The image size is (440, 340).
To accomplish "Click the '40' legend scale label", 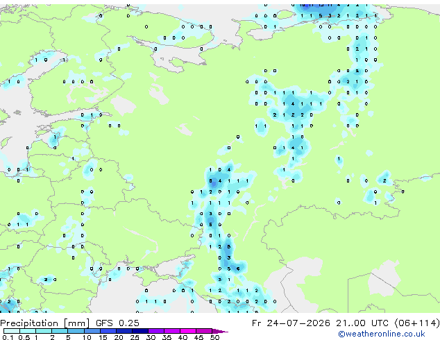I will 183,337.
